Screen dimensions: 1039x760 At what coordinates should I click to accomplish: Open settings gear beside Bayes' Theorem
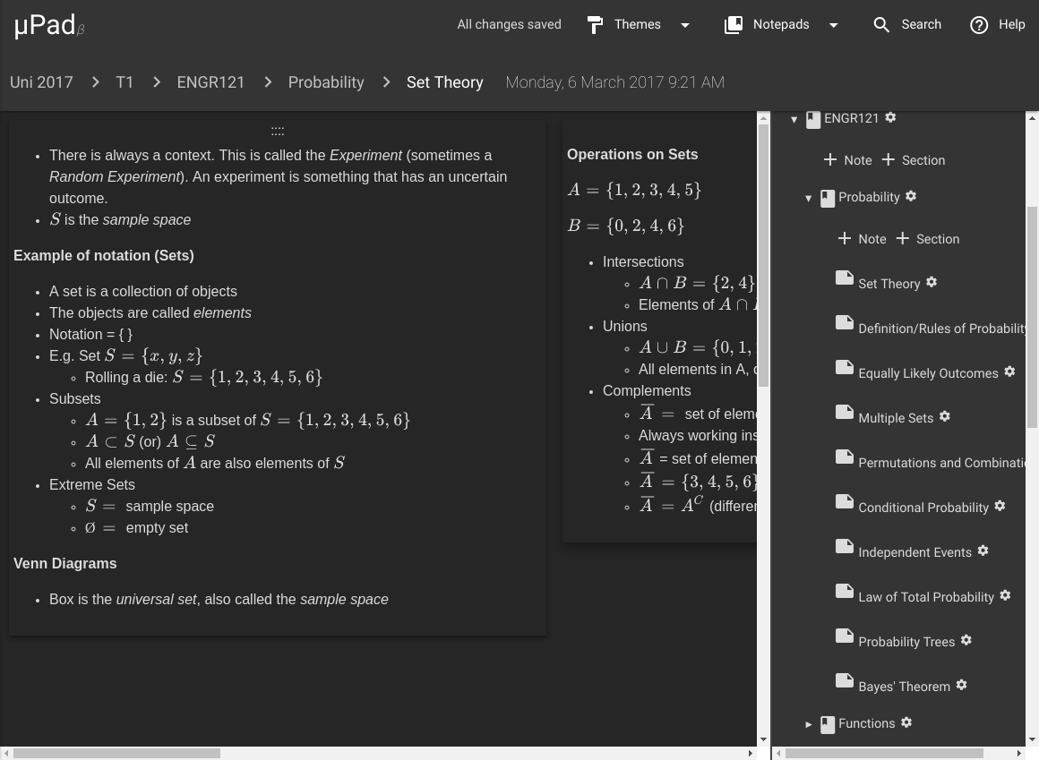(961, 685)
